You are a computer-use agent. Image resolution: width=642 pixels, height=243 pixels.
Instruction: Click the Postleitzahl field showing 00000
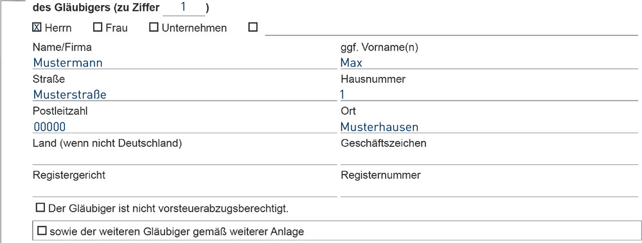pyautogui.click(x=184, y=126)
